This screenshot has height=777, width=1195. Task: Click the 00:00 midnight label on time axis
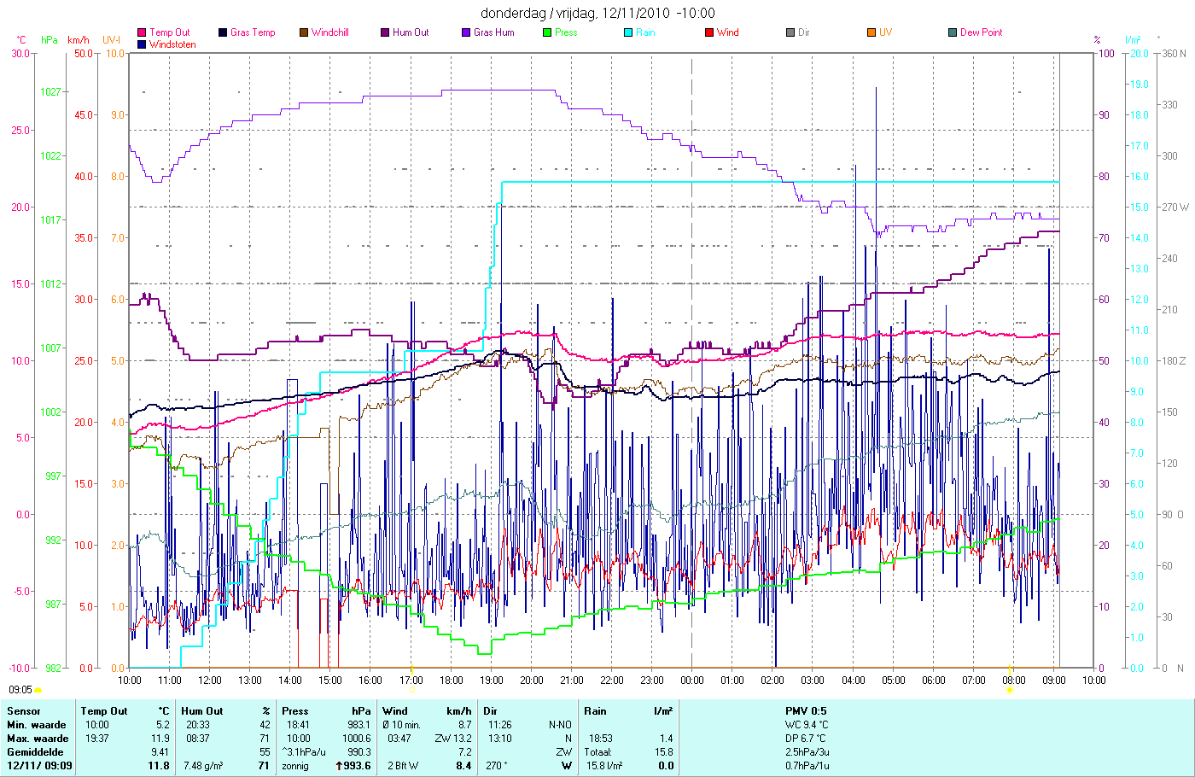[692, 681]
